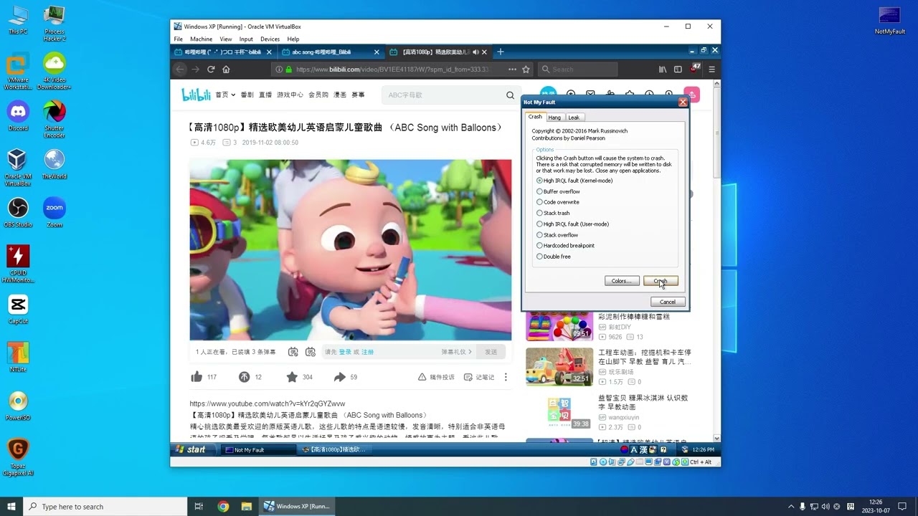
Task: Open the VirtualBox File menu
Action: pyautogui.click(x=179, y=39)
